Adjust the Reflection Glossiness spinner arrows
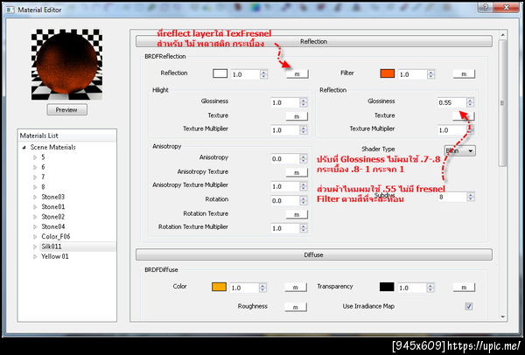 point(470,102)
